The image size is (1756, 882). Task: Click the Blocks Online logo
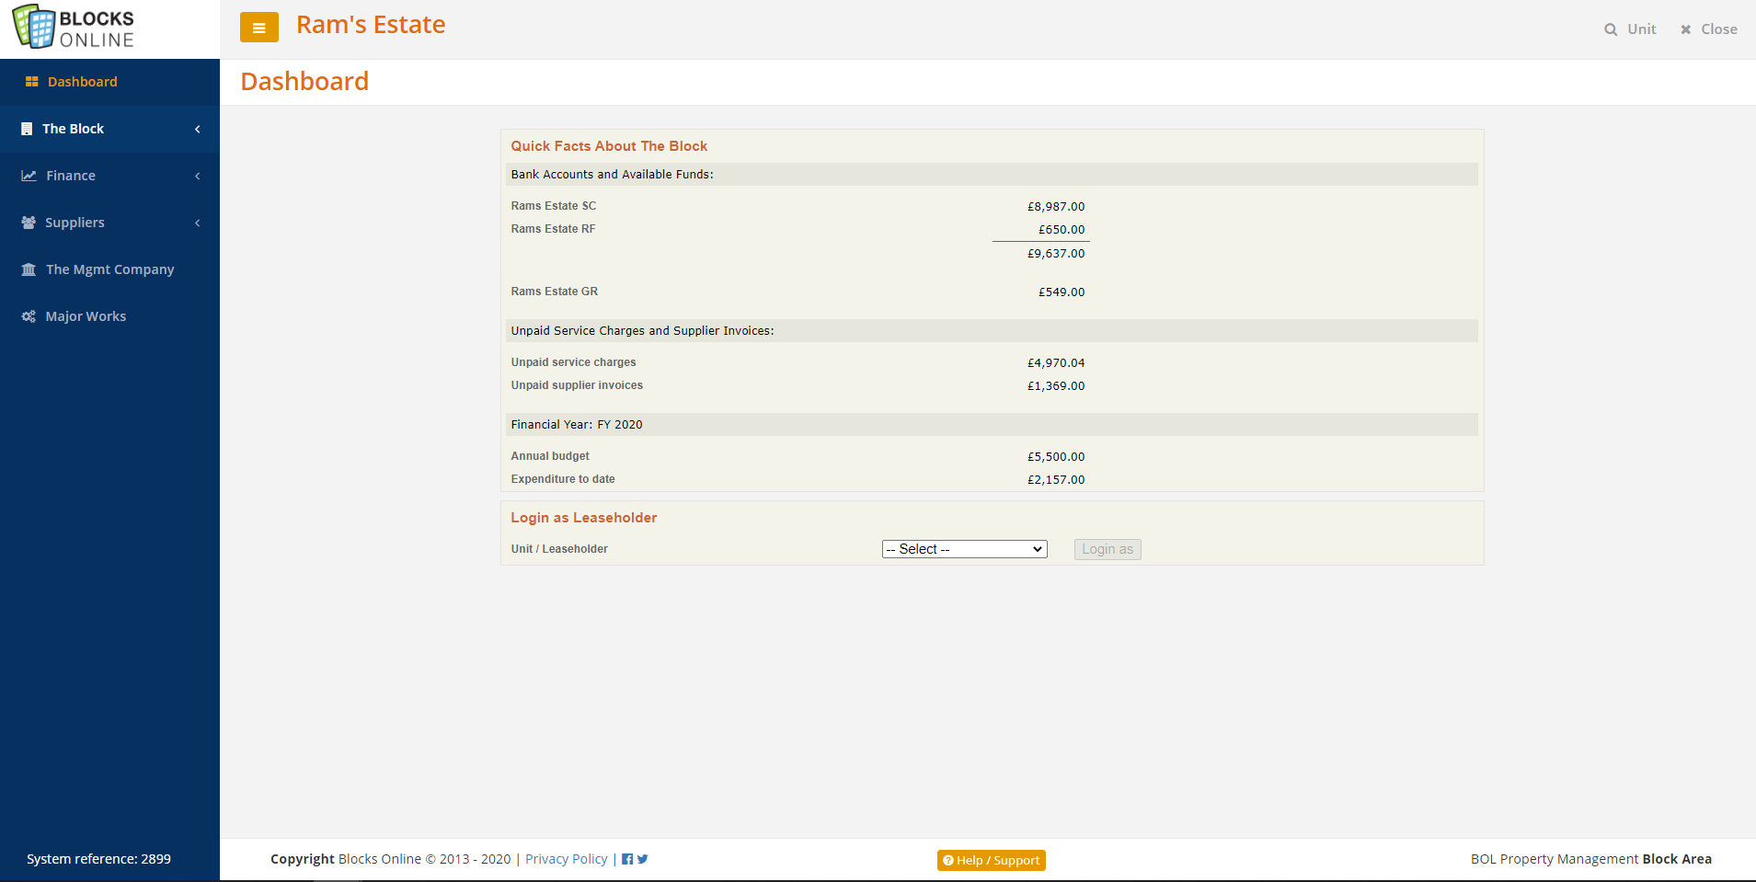(x=74, y=28)
